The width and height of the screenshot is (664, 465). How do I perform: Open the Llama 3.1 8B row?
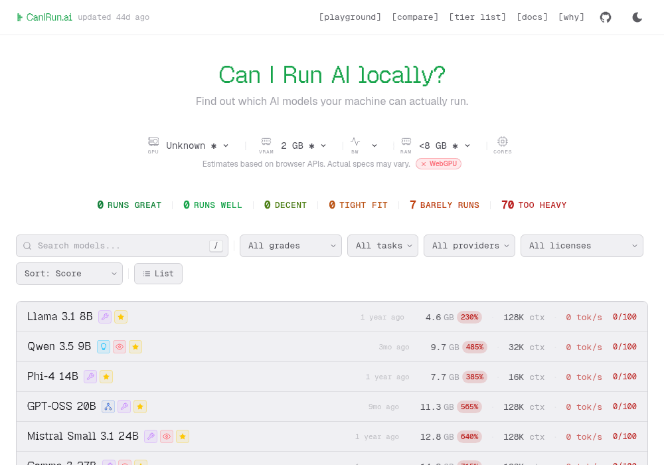[332, 317]
